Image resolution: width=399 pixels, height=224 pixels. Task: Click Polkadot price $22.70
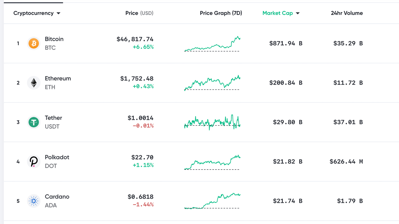(142, 157)
